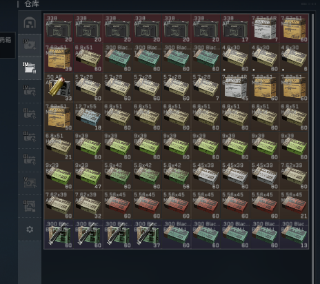
Task: Open the level V safe container tab
Action: pyautogui.click(x=30, y=183)
